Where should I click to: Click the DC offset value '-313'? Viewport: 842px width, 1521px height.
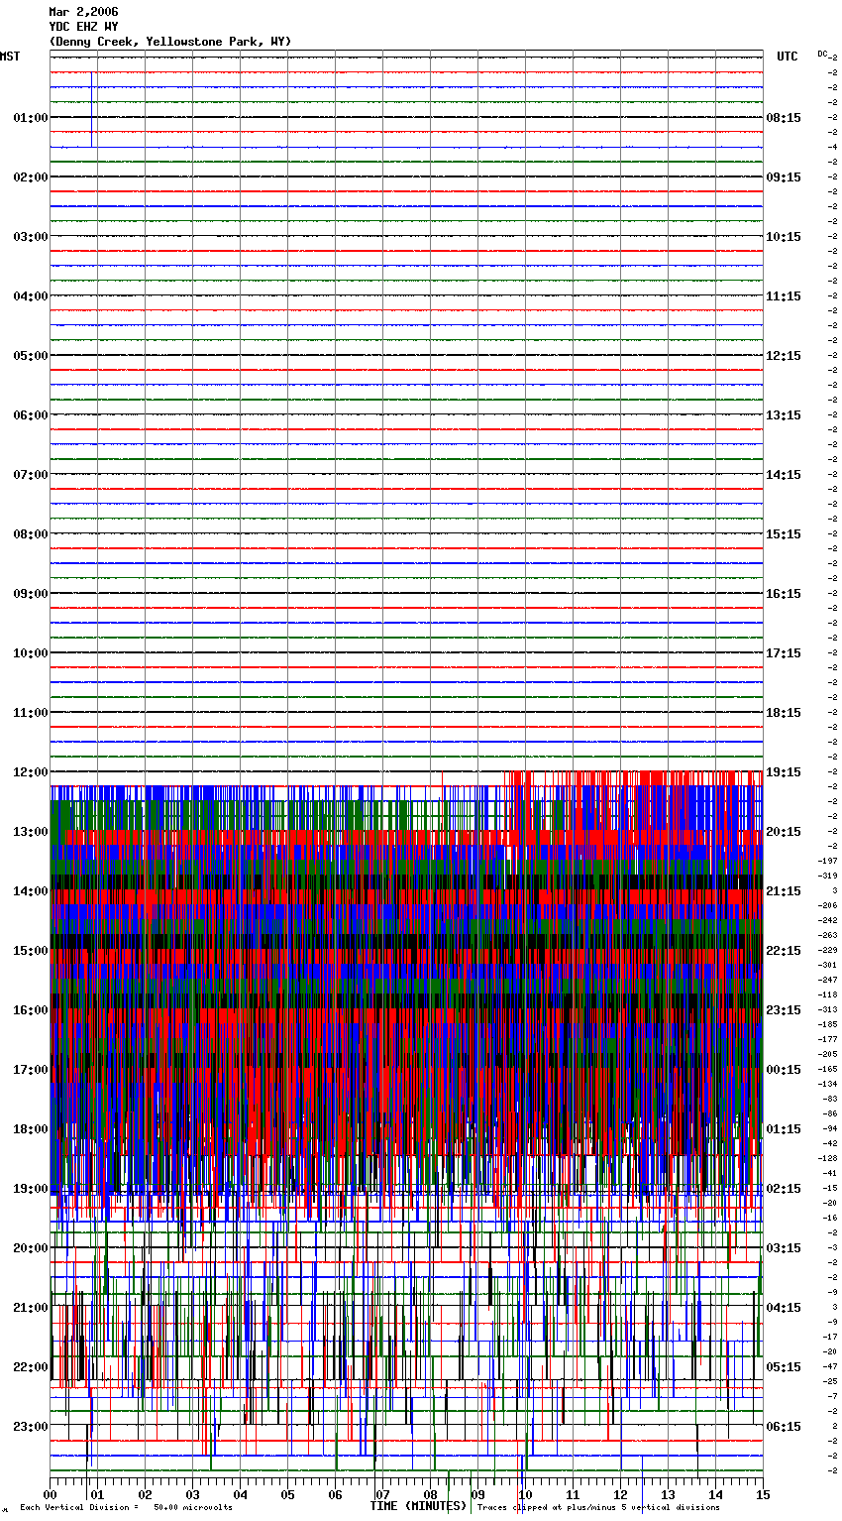828,1010
